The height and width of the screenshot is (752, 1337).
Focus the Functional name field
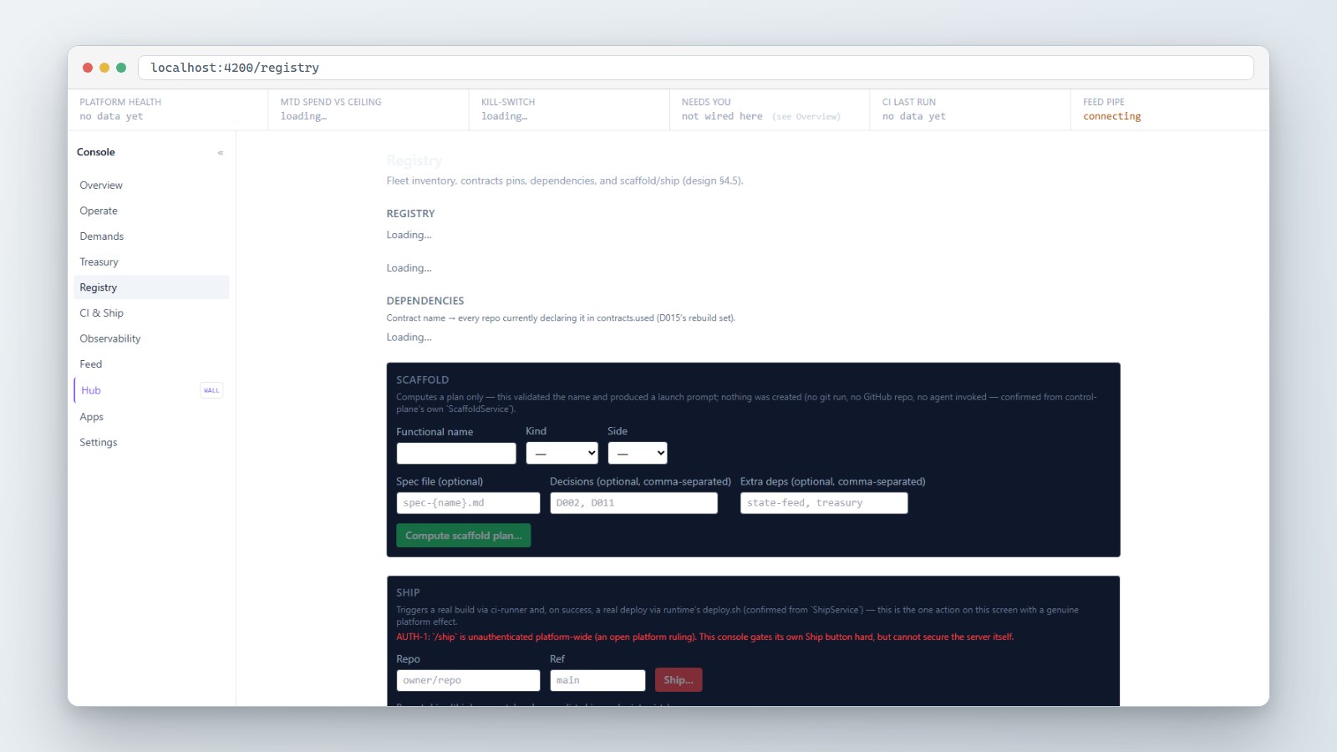click(456, 453)
